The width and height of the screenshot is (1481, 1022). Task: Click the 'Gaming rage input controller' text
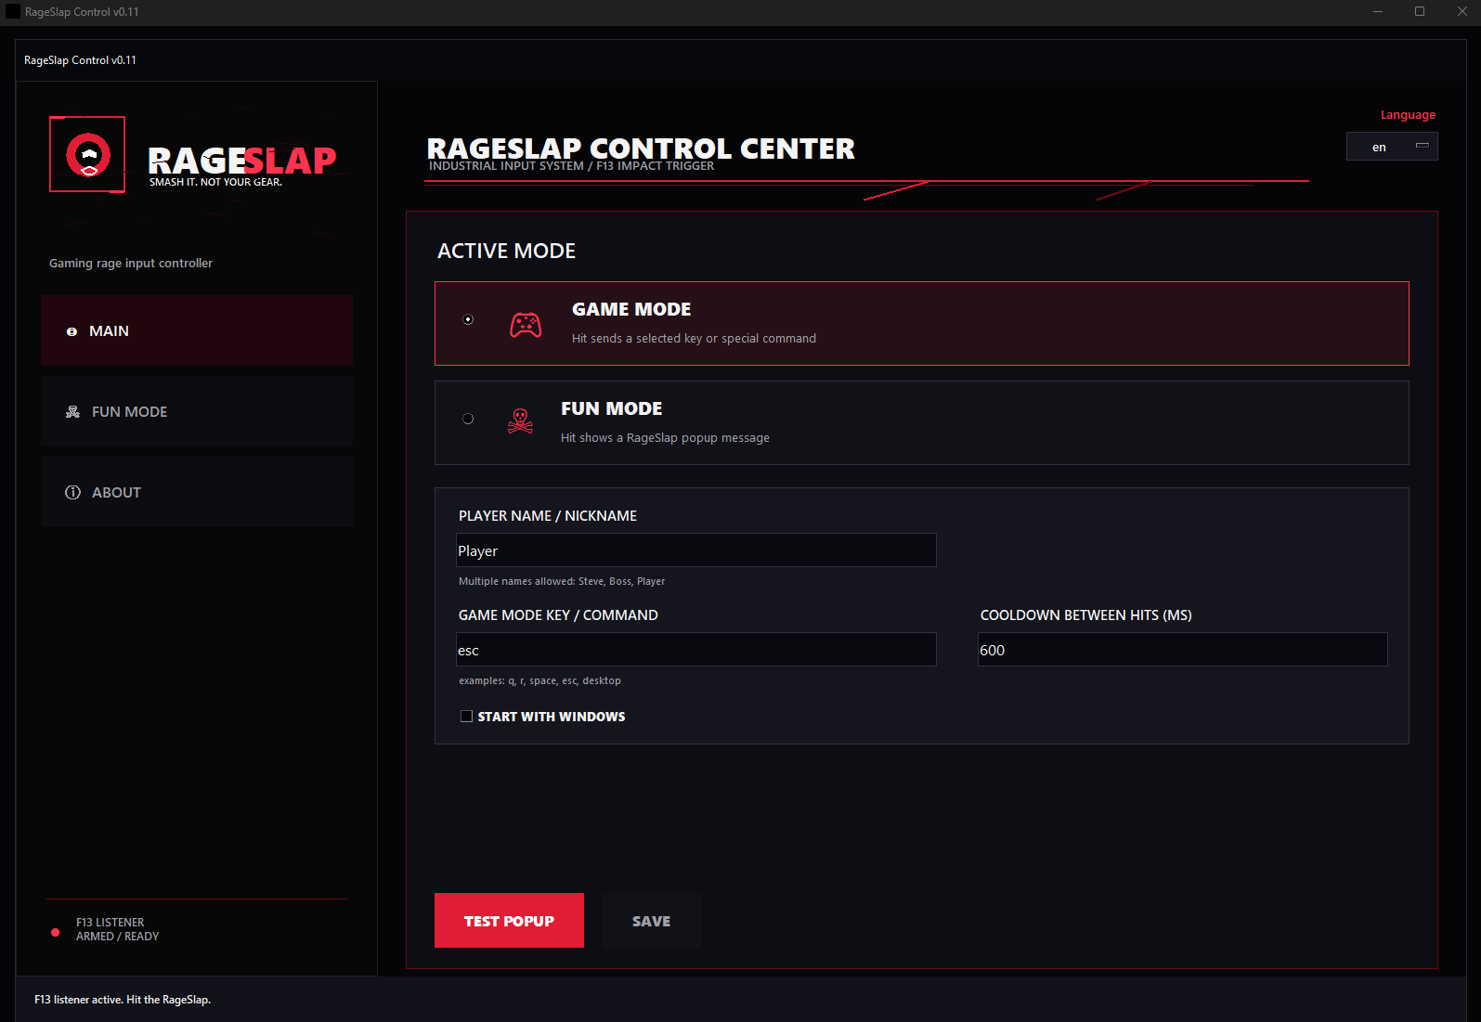[131, 264]
